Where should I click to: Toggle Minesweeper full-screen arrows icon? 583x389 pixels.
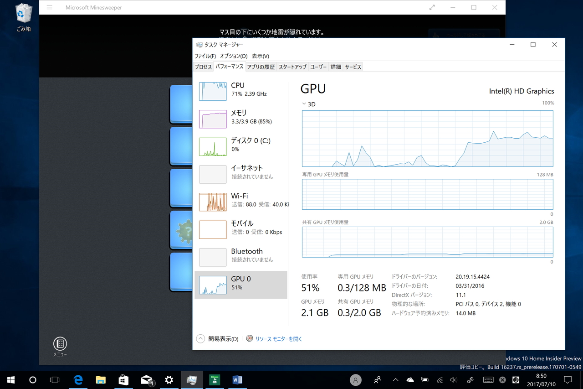coord(432,7)
